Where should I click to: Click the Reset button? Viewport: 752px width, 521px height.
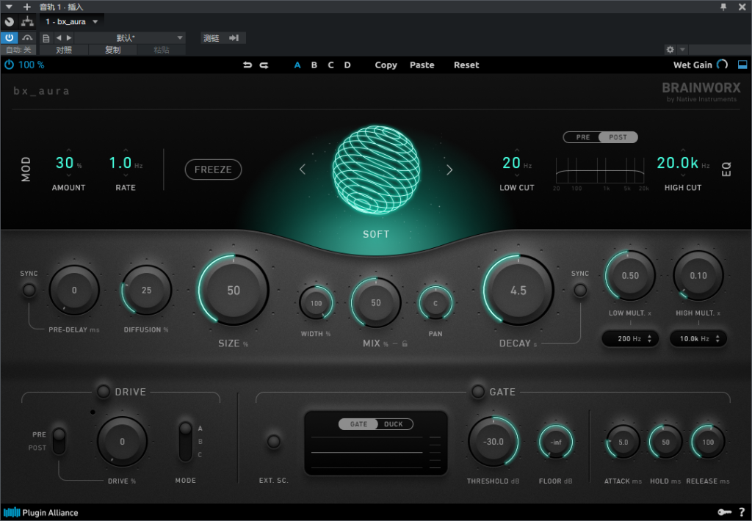click(x=466, y=65)
